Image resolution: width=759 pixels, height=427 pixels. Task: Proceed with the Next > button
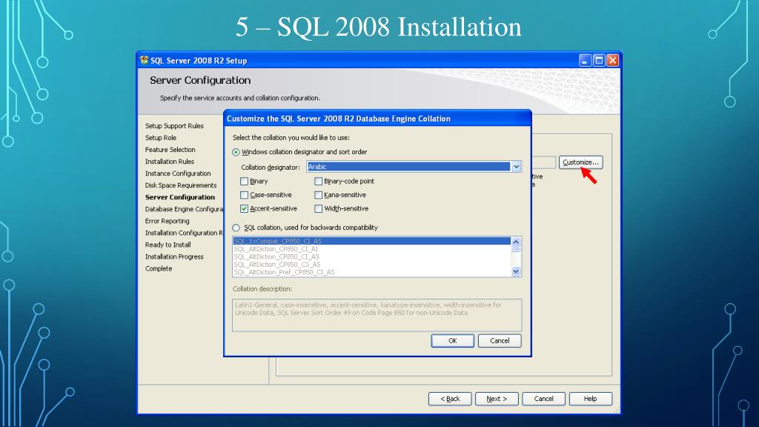click(x=497, y=399)
